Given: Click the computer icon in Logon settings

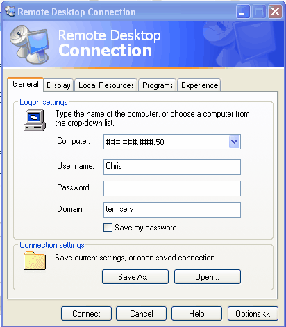Looking at the screenshot, I should 35,120.
